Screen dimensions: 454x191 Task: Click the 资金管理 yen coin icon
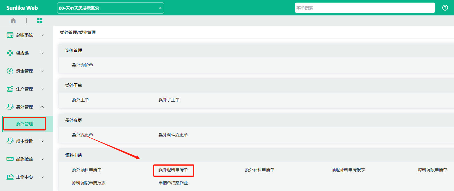point(10,71)
